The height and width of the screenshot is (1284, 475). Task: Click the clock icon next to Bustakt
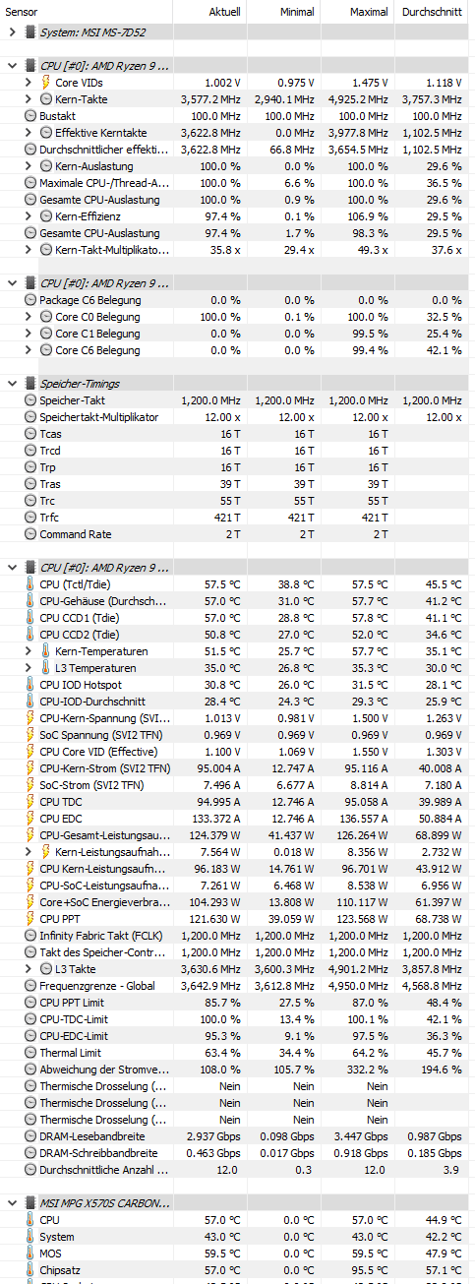click(30, 116)
